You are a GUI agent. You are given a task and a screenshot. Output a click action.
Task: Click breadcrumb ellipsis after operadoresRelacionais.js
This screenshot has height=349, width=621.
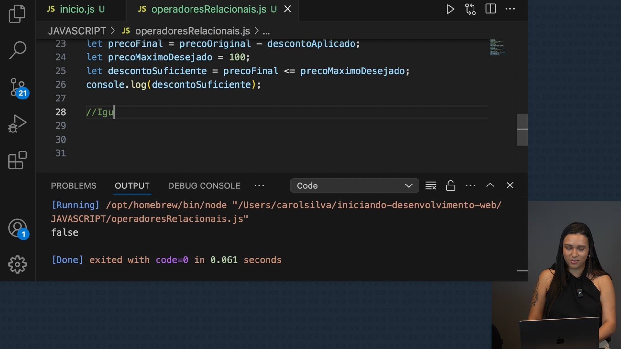click(266, 31)
